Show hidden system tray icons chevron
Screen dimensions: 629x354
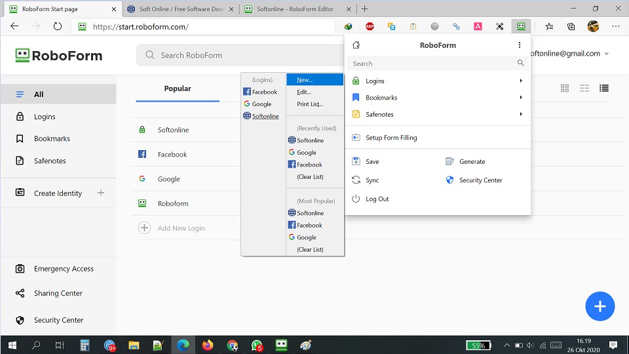507,345
